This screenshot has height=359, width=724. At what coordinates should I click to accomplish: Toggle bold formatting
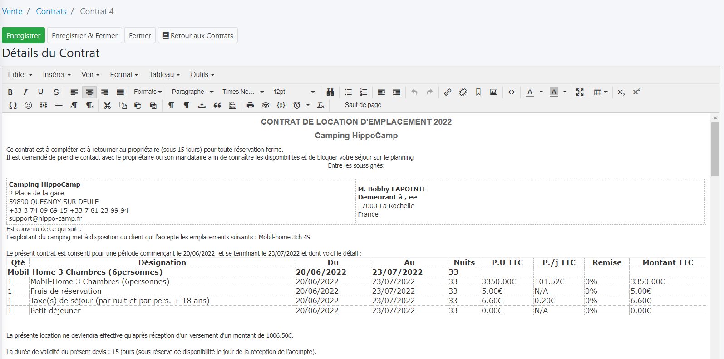(x=10, y=92)
